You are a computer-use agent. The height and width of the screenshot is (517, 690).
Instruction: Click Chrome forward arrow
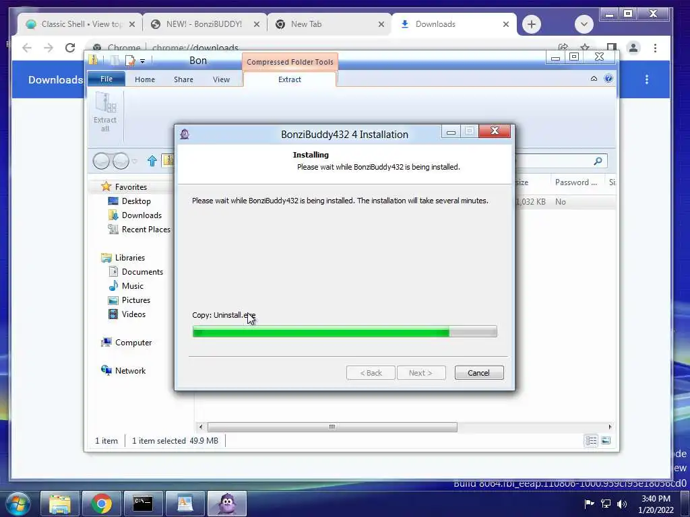click(x=49, y=48)
